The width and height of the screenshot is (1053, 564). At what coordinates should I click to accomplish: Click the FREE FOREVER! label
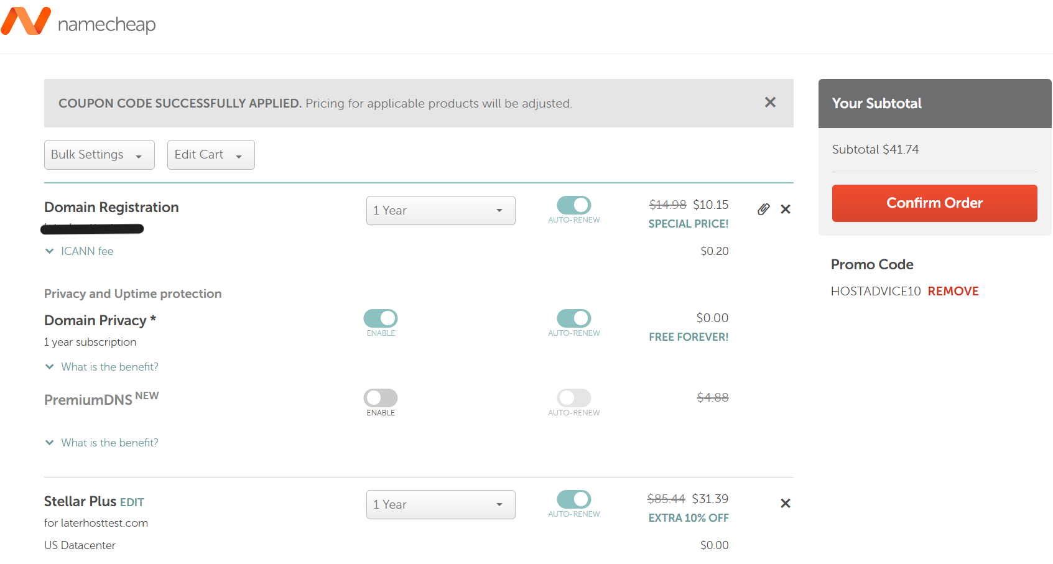689,337
